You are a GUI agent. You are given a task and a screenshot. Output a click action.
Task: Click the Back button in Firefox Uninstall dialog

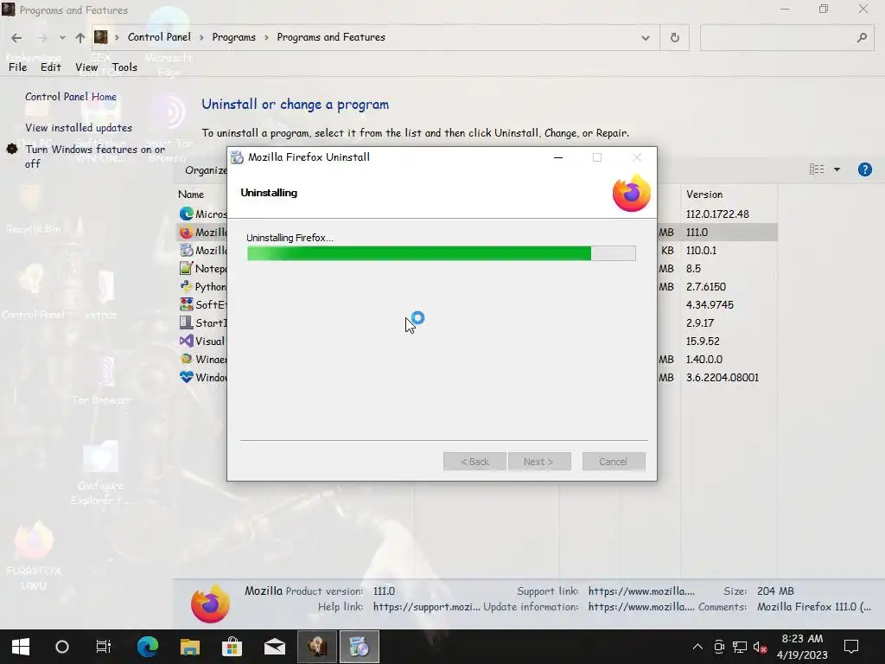474,462
